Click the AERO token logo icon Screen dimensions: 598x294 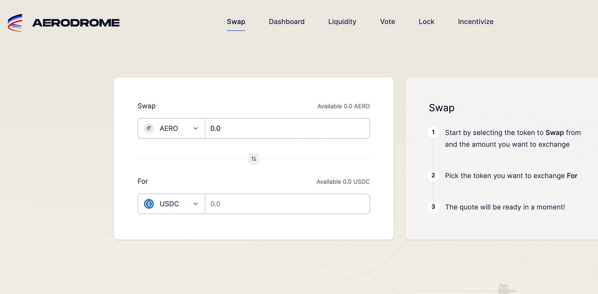pyautogui.click(x=149, y=129)
